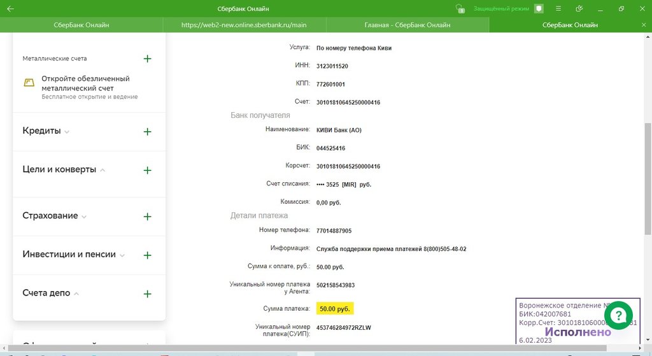Add new item next to Кредиты

click(147, 131)
